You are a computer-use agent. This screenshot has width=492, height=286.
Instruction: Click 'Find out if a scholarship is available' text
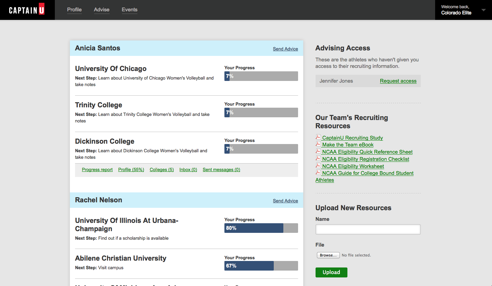[133, 238]
